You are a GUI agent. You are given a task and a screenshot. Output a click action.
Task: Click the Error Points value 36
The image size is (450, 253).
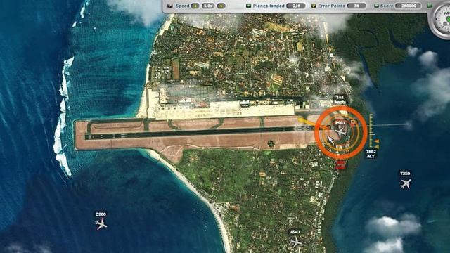coord(356,6)
